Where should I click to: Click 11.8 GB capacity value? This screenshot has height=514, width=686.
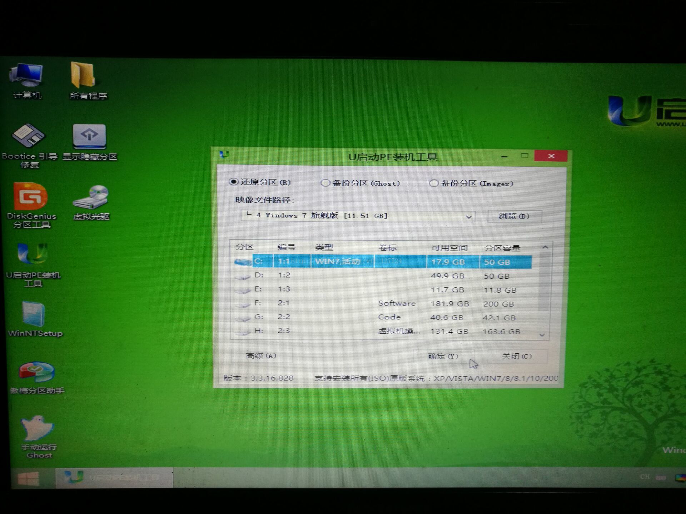click(500, 290)
